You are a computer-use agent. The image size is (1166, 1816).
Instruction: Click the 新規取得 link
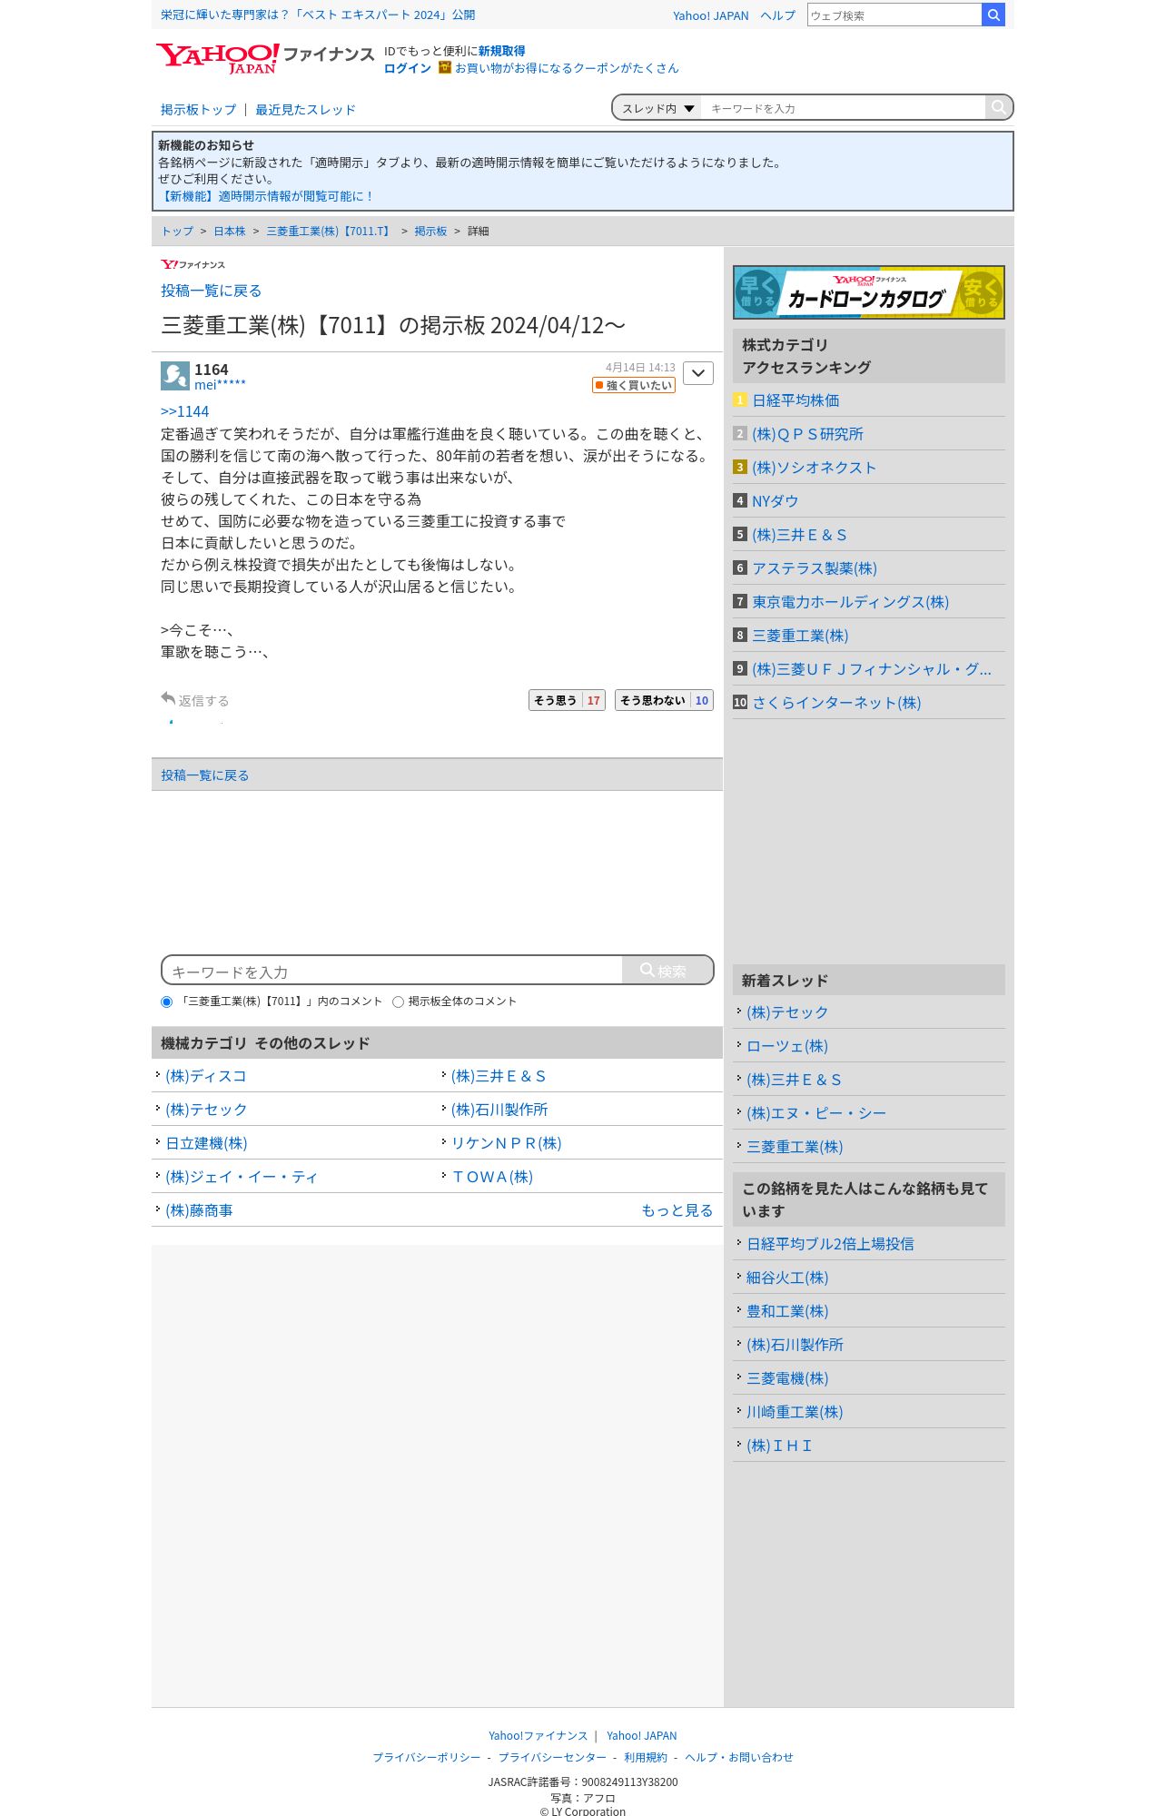click(501, 51)
